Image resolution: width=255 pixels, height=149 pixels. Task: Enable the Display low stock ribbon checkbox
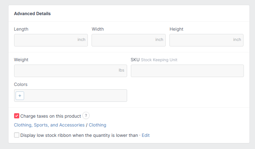(x=17, y=135)
